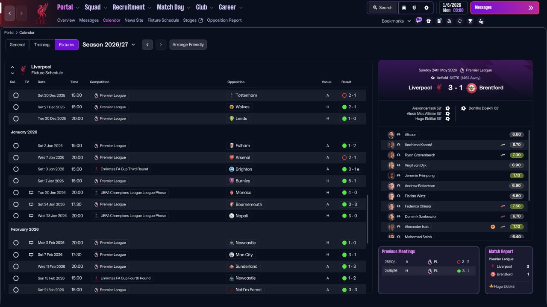
Task: Click the substitution arrow icon on Federico Chiesa row
Action: pos(503,206)
